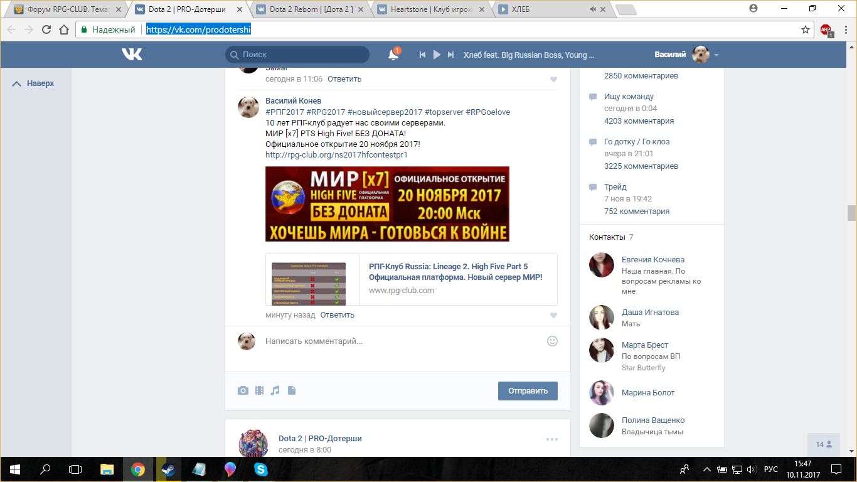This screenshot has height=482, width=857.
Task: Click the VK logo in header
Action: (132, 55)
